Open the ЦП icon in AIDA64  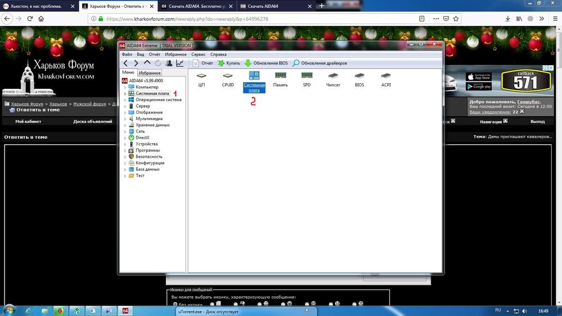point(201,80)
